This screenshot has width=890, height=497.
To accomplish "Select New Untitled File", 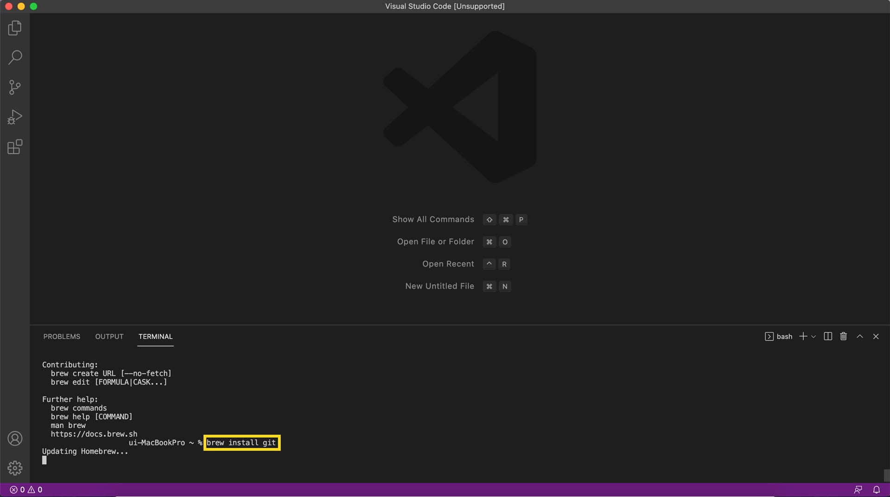I will point(439,286).
